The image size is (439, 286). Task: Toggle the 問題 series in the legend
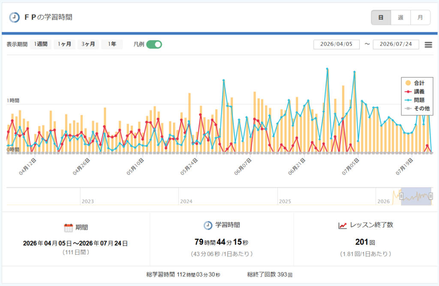tap(415, 100)
